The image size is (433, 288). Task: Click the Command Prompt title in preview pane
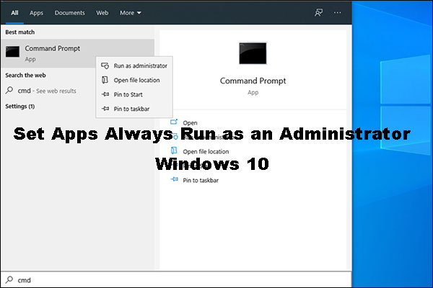pyautogui.click(x=253, y=81)
